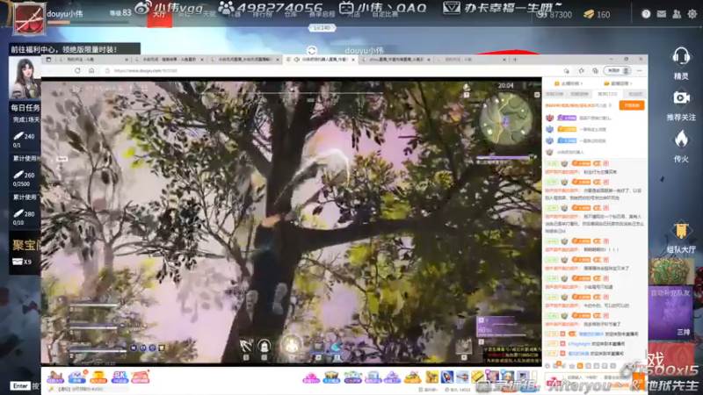Click the browser profile sync button
The width and height of the screenshot is (703, 395).
(x=617, y=71)
